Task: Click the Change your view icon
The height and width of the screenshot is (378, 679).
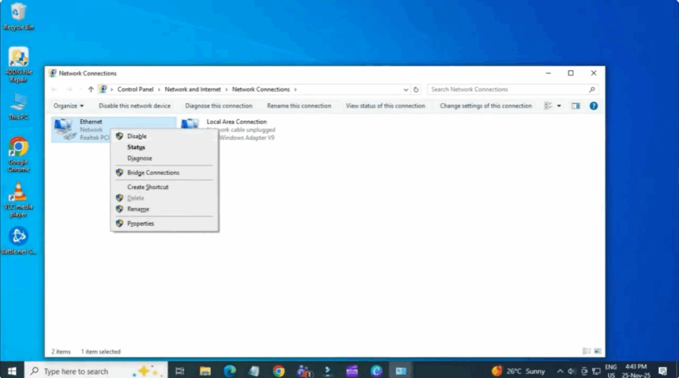Action: [548, 105]
